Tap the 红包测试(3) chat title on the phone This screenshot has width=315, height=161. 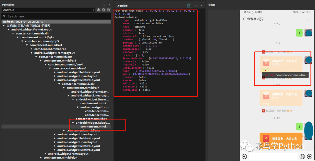pos(255,19)
